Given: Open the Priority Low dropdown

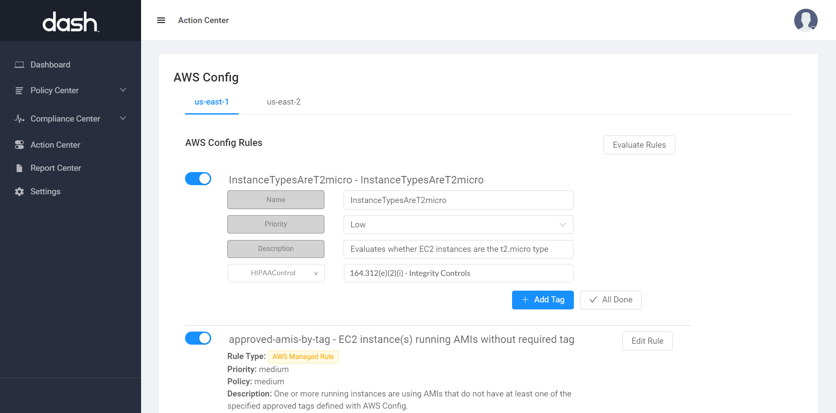Looking at the screenshot, I should tap(458, 225).
